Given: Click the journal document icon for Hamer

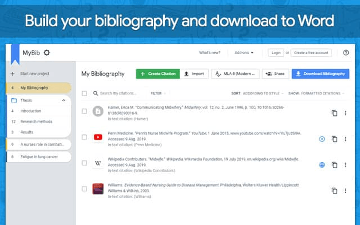Looking at the screenshot, I should [x=98, y=111].
